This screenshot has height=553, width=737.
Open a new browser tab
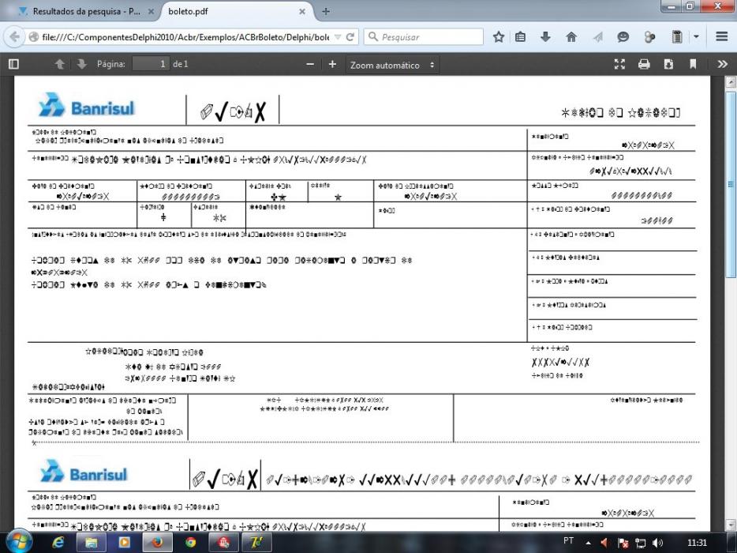click(326, 11)
